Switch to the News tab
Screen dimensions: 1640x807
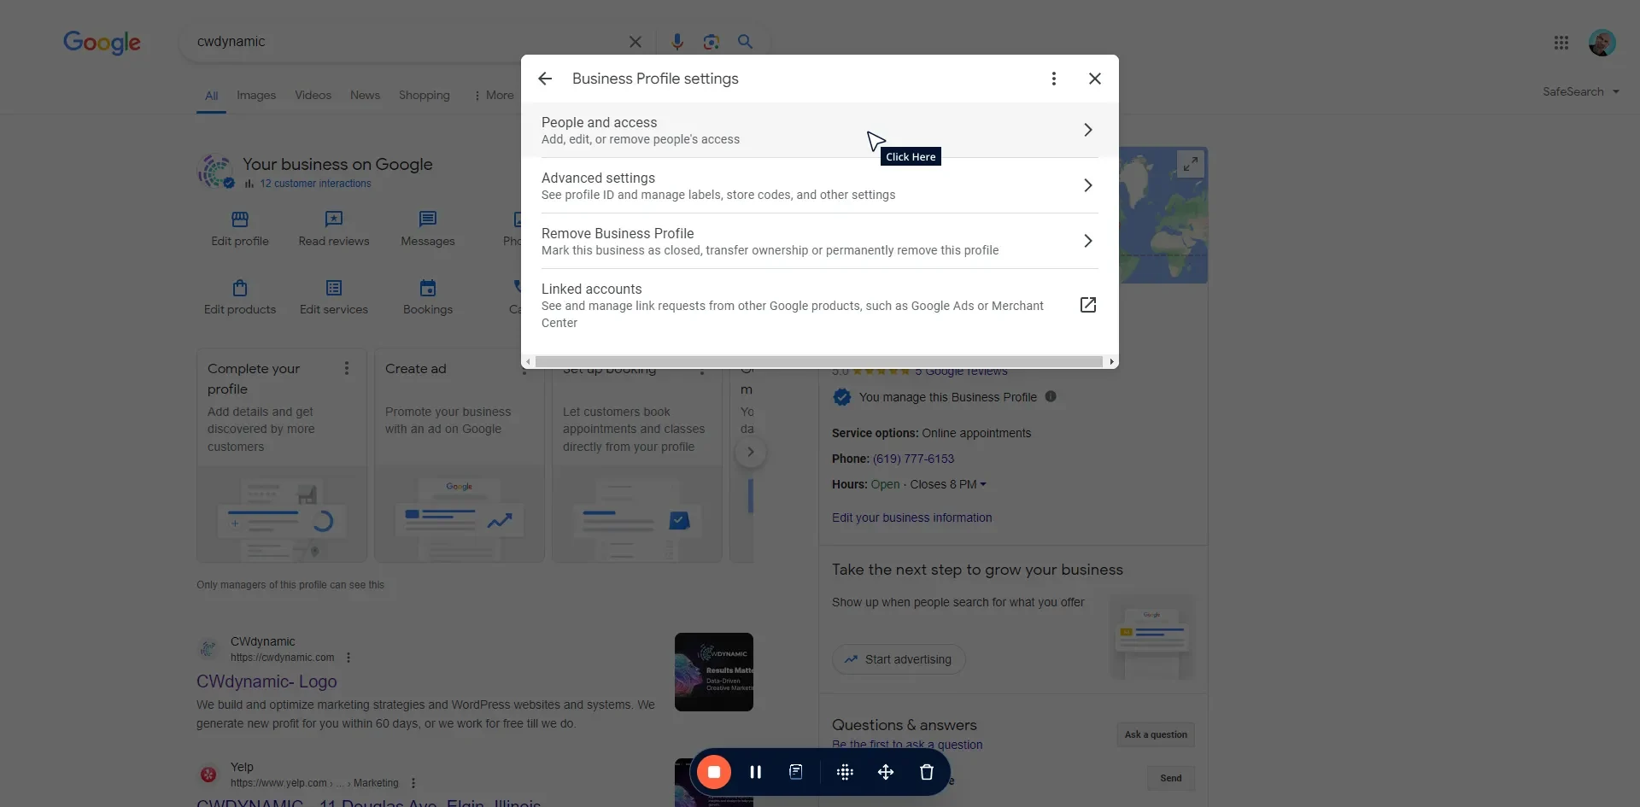(x=365, y=95)
